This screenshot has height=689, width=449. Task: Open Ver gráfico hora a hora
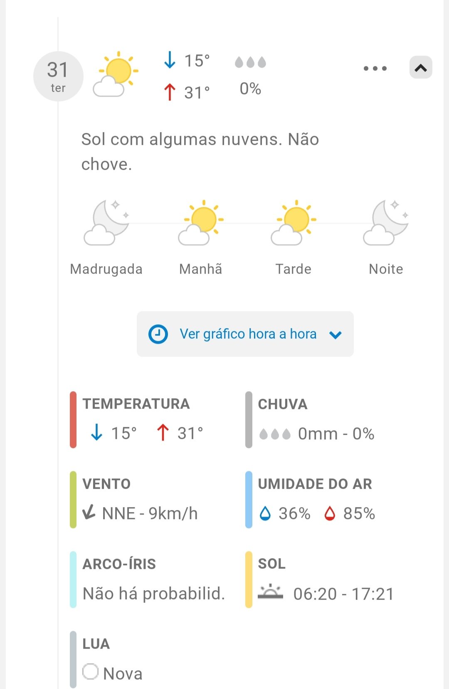coord(248,334)
